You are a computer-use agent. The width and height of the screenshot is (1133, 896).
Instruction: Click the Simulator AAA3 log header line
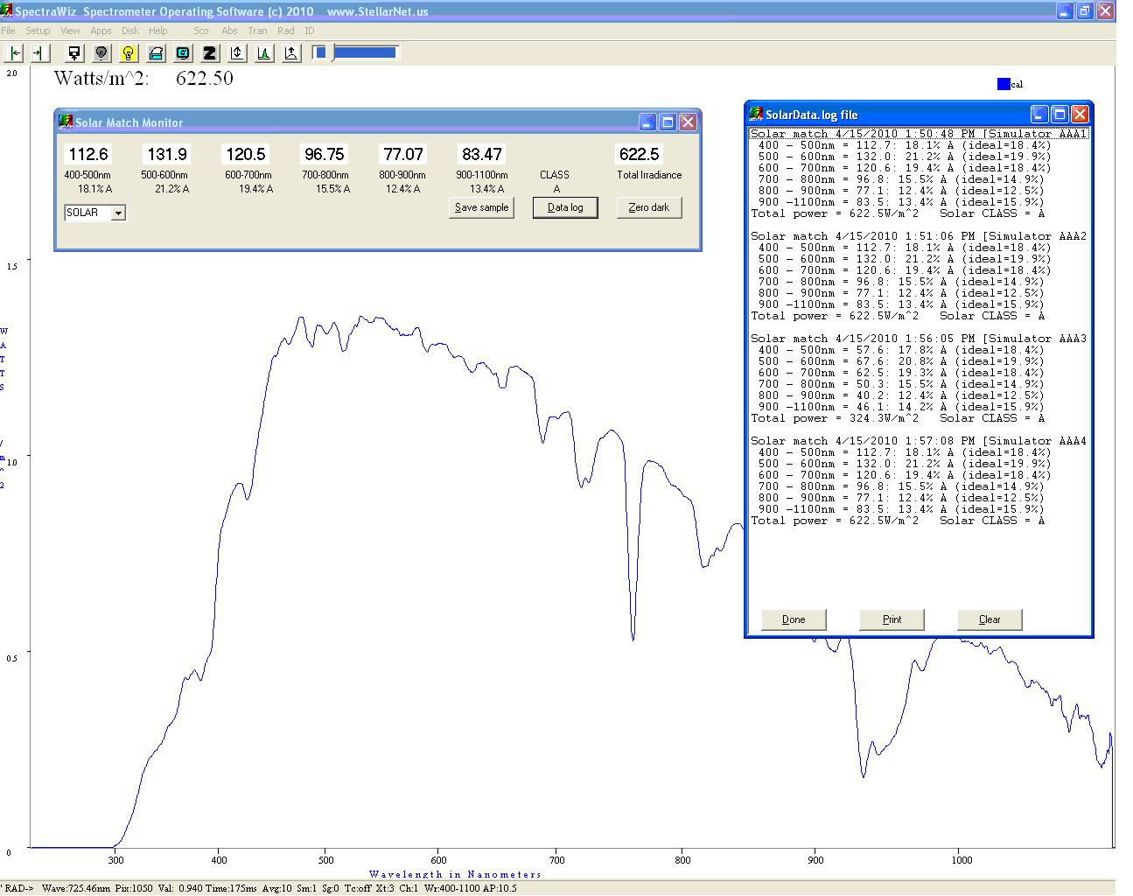[x=919, y=339]
